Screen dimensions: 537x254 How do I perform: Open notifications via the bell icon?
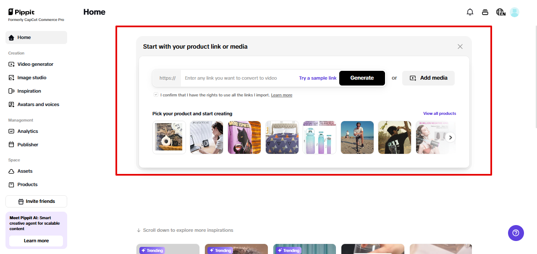[470, 12]
